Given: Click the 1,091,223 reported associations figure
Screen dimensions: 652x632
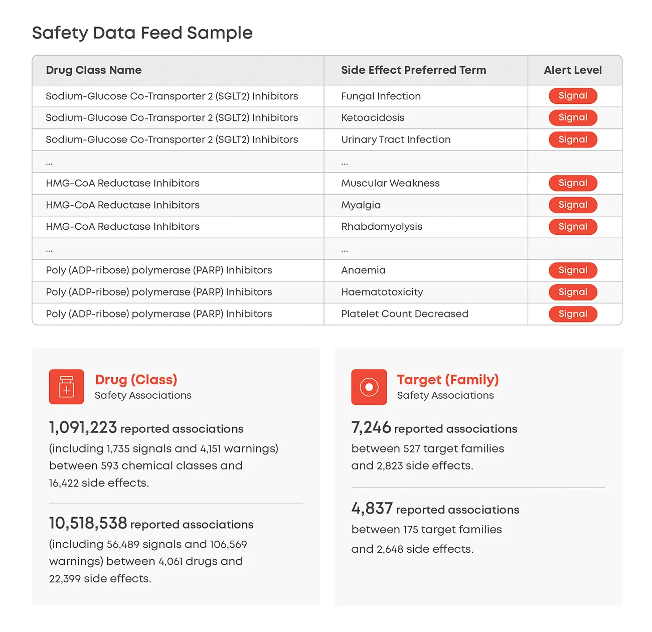Looking at the screenshot, I should [x=83, y=427].
